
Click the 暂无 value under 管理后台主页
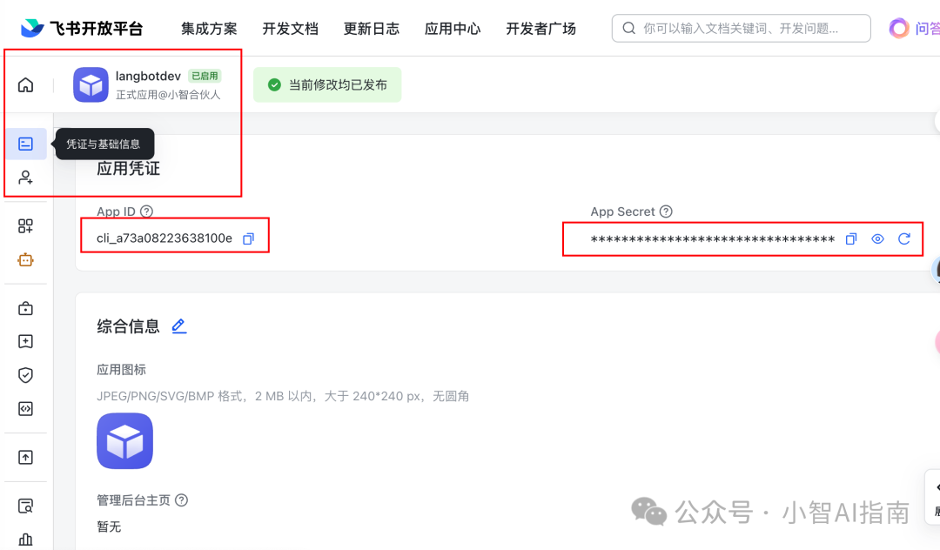(x=109, y=527)
